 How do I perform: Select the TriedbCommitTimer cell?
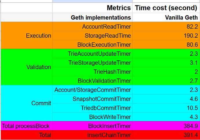[92, 108]
